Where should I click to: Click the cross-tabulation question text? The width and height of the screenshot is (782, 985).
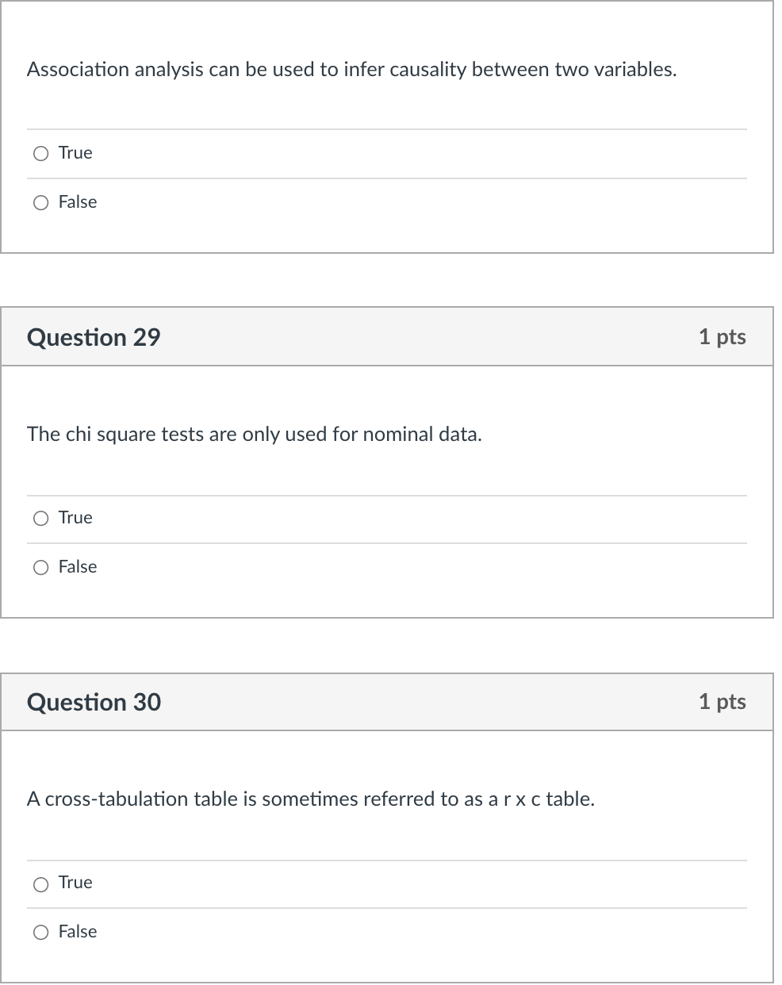point(311,799)
